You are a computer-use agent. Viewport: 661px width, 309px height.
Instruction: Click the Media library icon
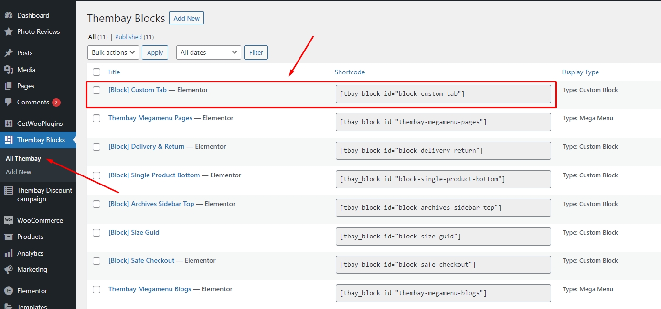click(8, 70)
